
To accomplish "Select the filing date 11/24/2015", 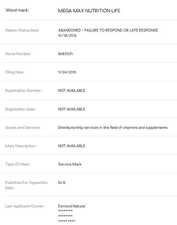I will tap(67, 72).
